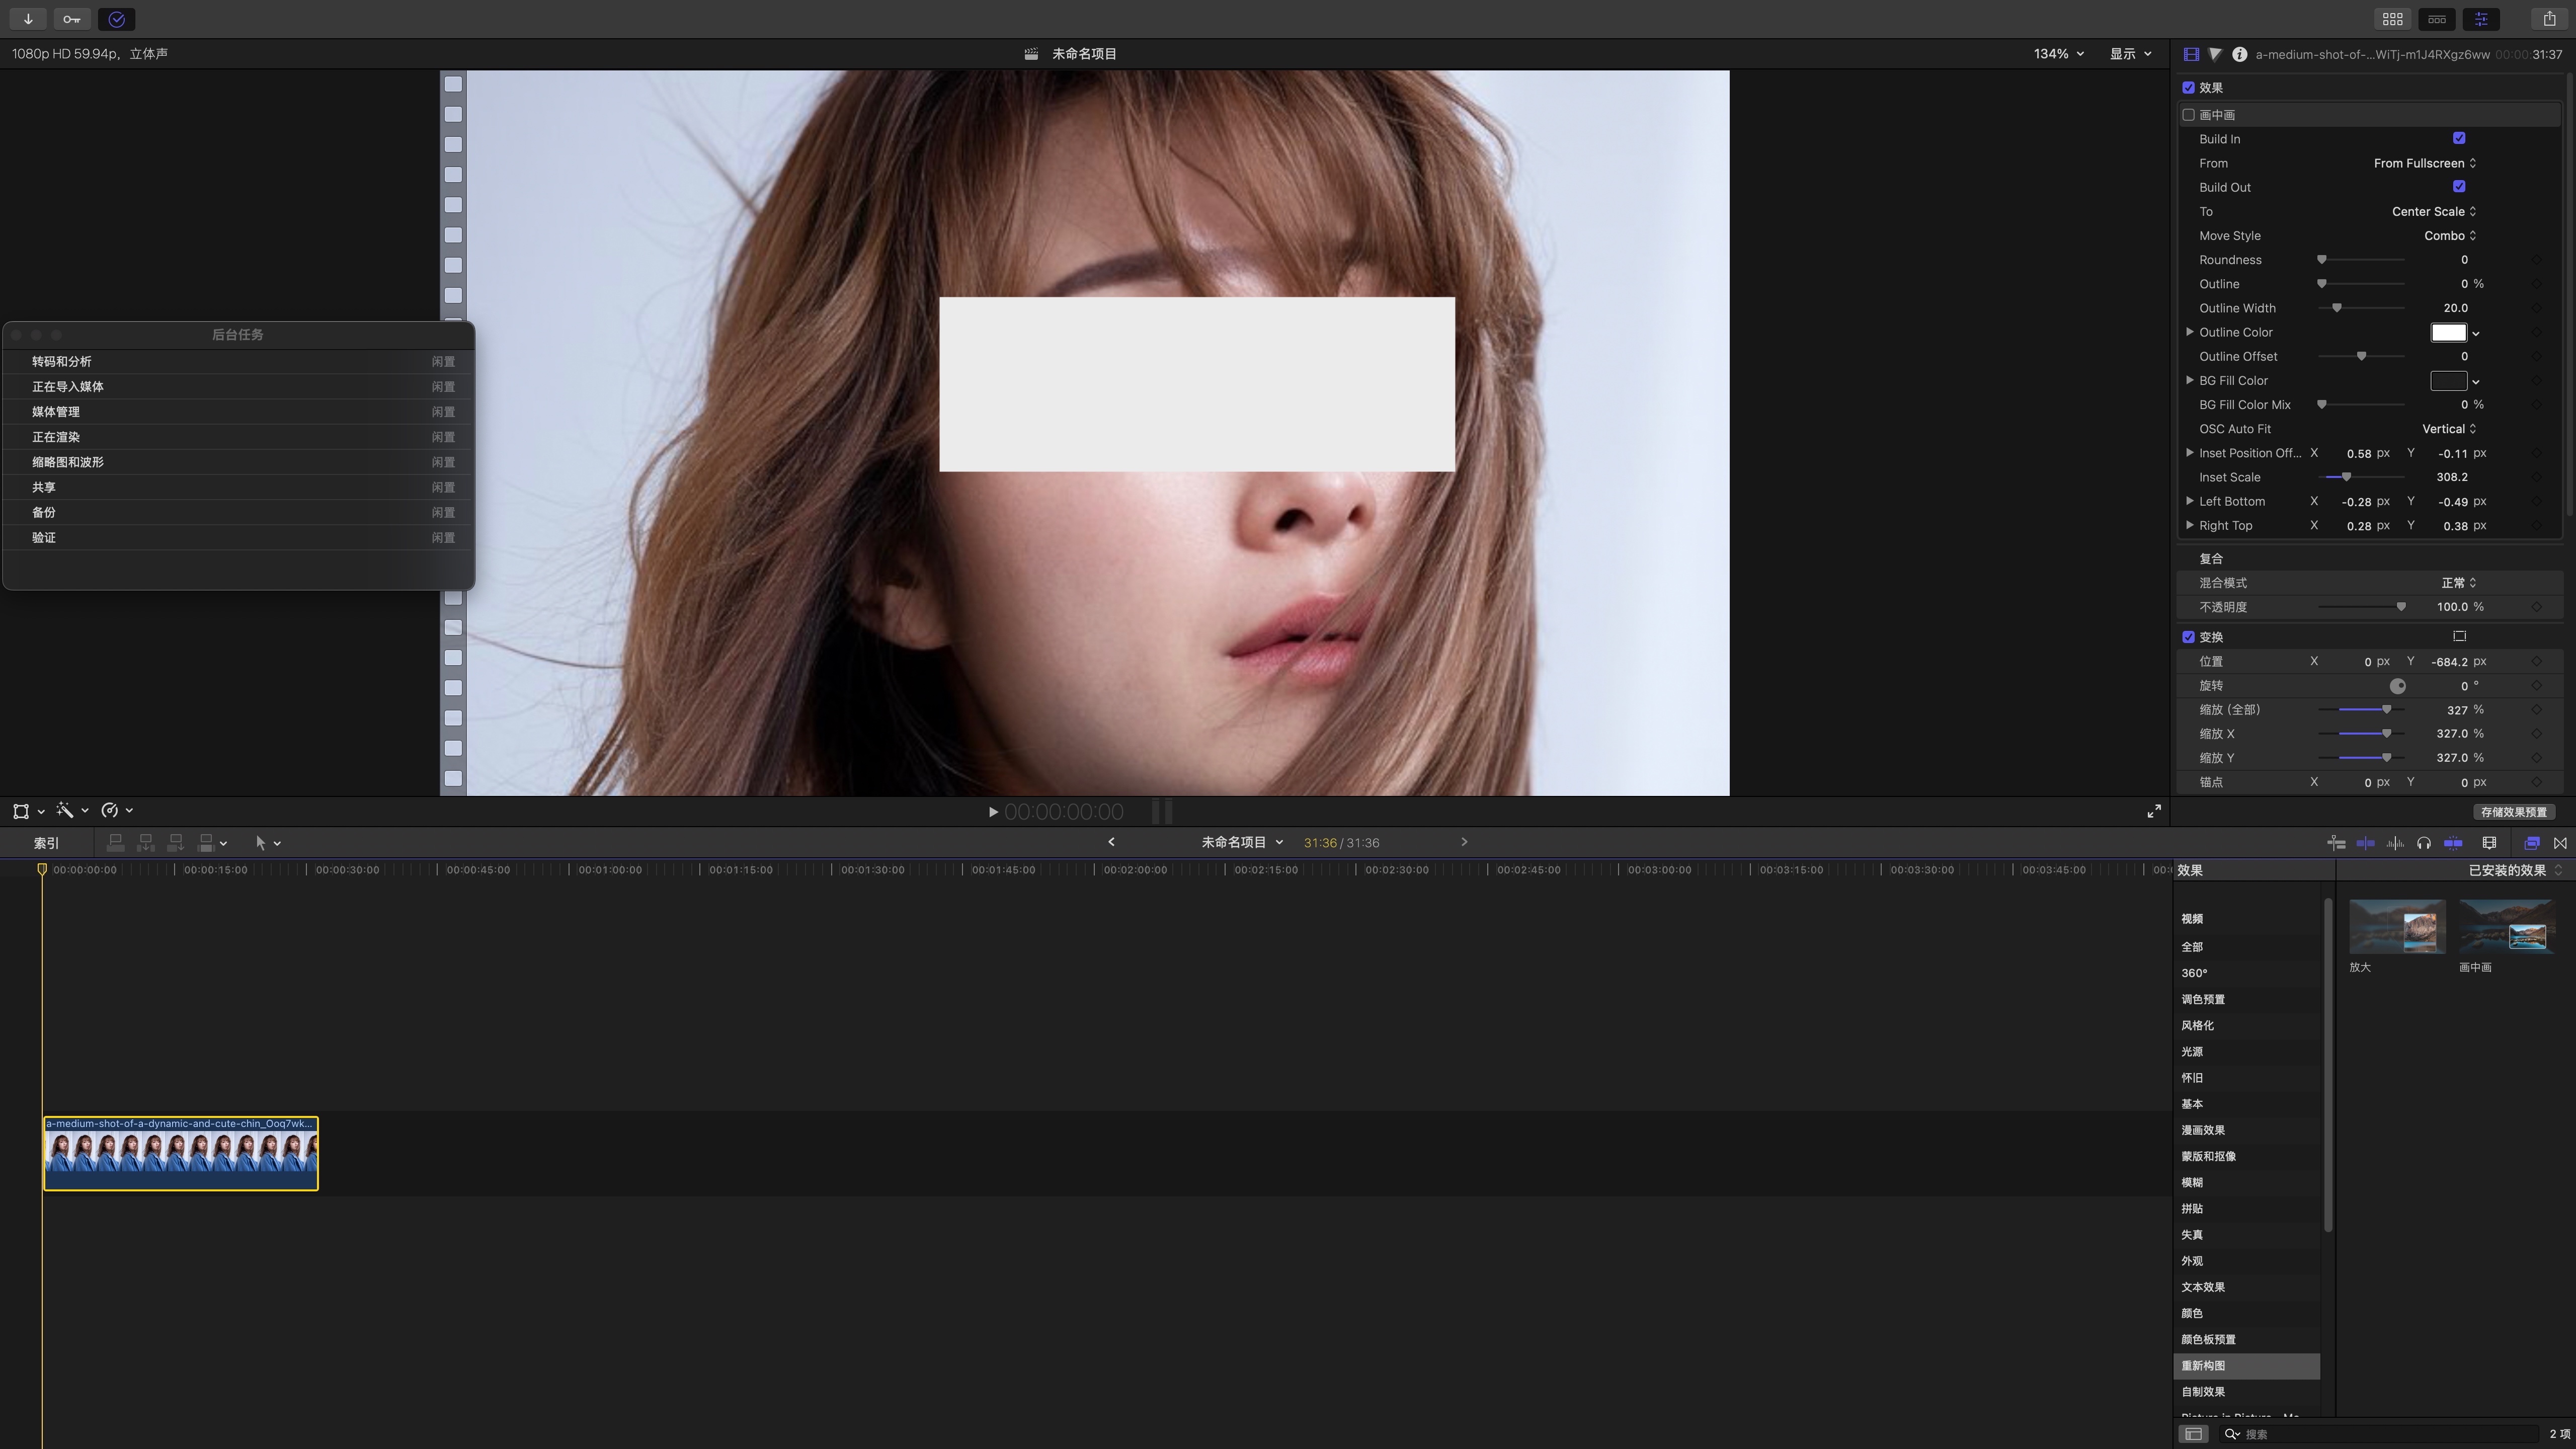The height and width of the screenshot is (1449, 2576).
Task: Enter fullscreen viewer with the expand arrows
Action: click(x=2154, y=811)
